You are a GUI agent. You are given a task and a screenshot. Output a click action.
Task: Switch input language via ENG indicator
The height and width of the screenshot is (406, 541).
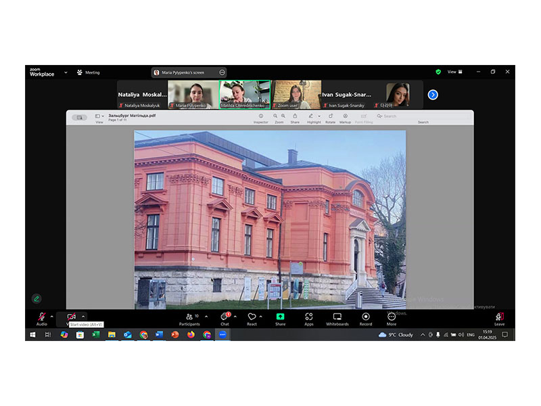[471, 334]
